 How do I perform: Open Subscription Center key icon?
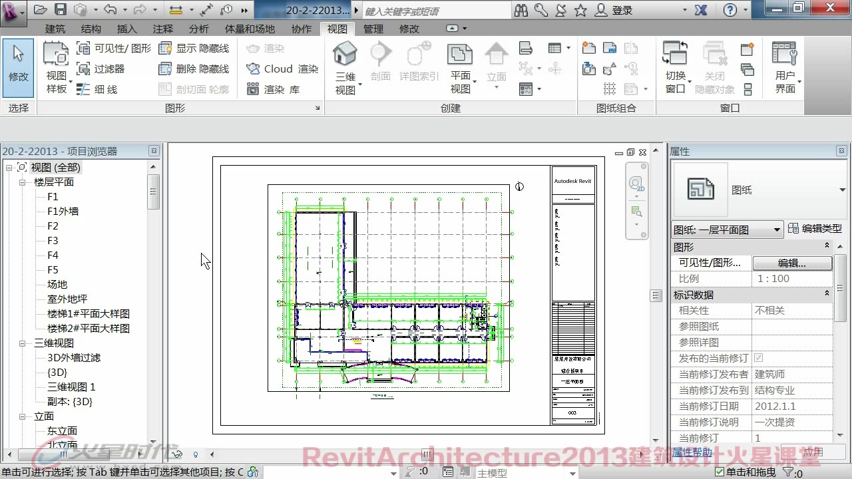point(541,10)
